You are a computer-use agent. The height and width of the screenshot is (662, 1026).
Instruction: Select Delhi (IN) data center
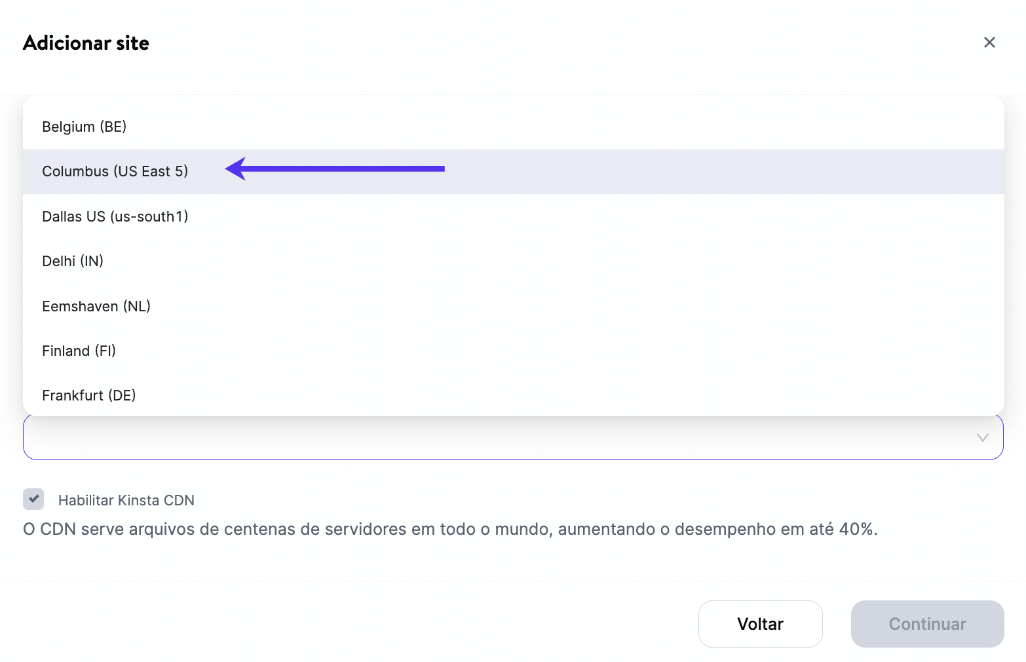pyautogui.click(x=73, y=261)
